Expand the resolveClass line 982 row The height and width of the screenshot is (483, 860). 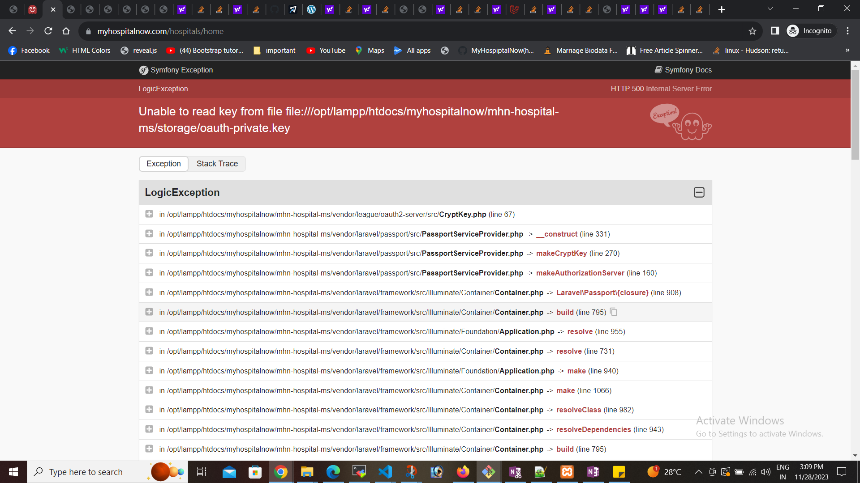pyautogui.click(x=149, y=410)
